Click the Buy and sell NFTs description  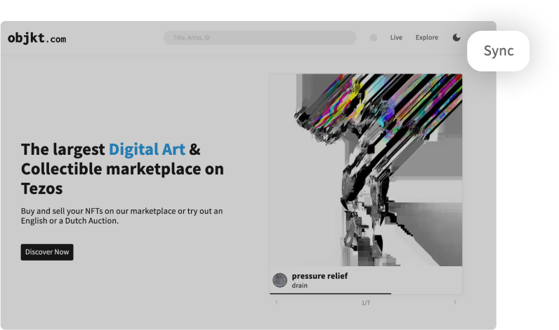121,215
